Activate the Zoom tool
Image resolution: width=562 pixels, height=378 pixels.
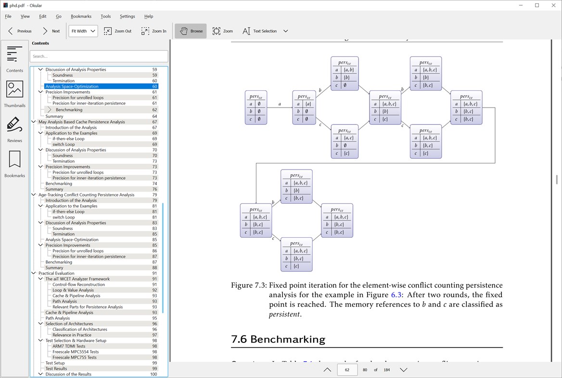coord(223,31)
